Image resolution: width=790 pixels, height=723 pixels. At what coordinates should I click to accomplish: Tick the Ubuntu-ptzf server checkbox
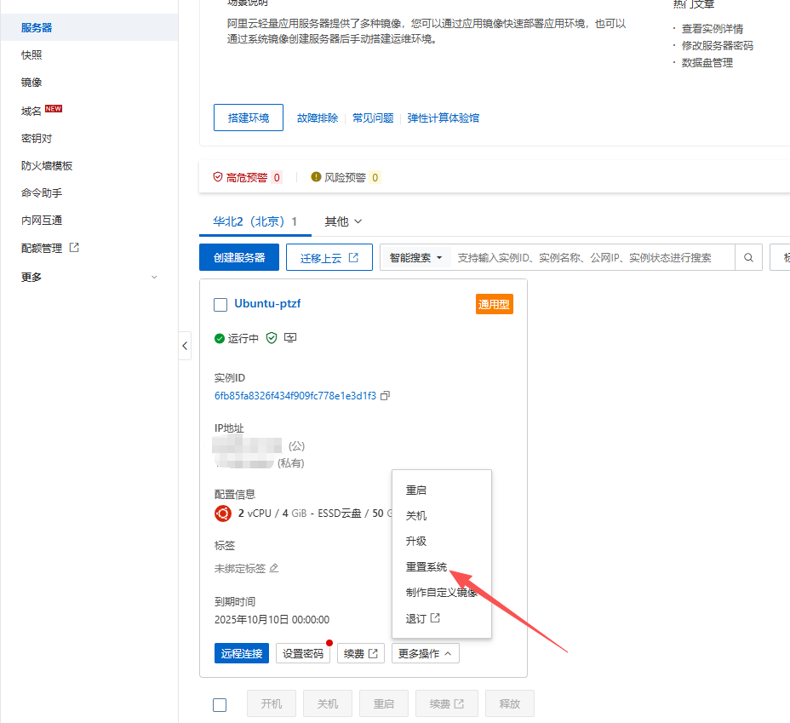click(220, 305)
